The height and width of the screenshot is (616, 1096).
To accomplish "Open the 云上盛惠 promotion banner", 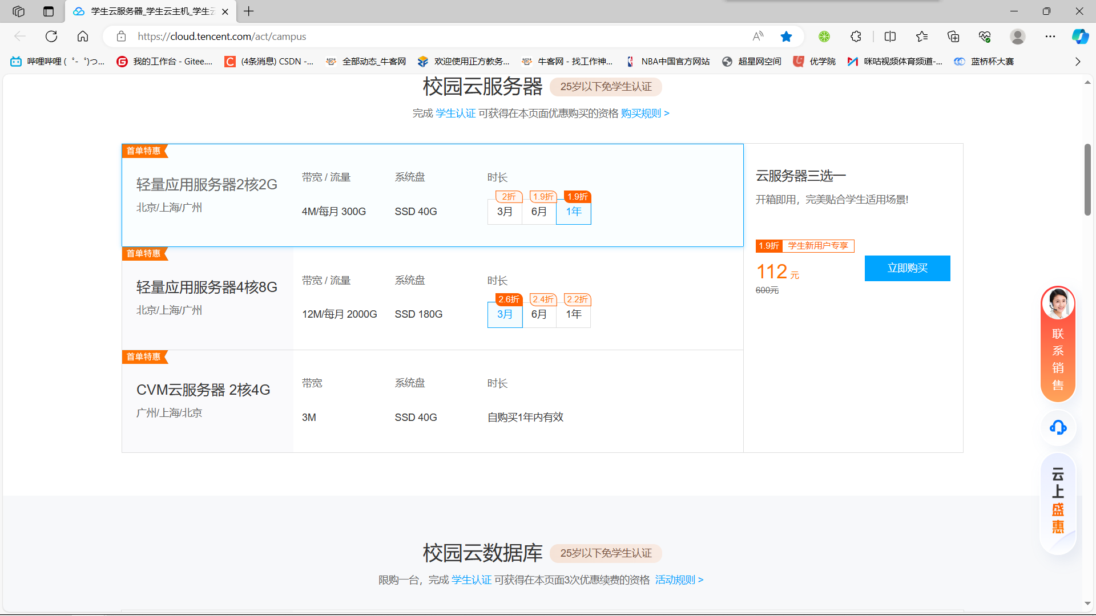I will pyautogui.click(x=1058, y=503).
